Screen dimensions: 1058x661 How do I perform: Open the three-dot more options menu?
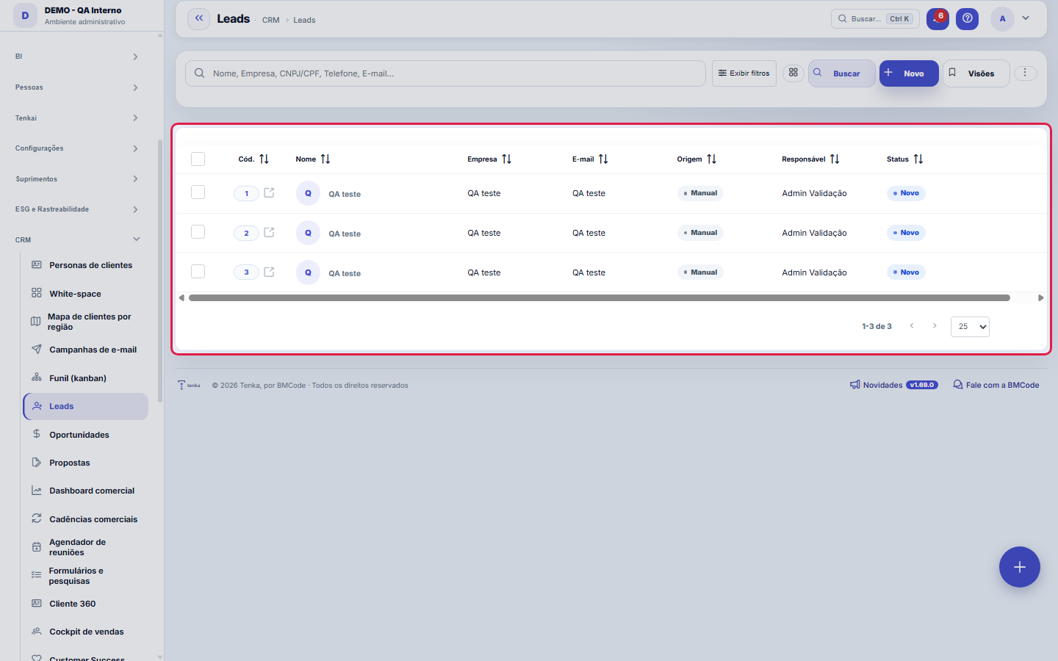click(x=1025, y=73)
